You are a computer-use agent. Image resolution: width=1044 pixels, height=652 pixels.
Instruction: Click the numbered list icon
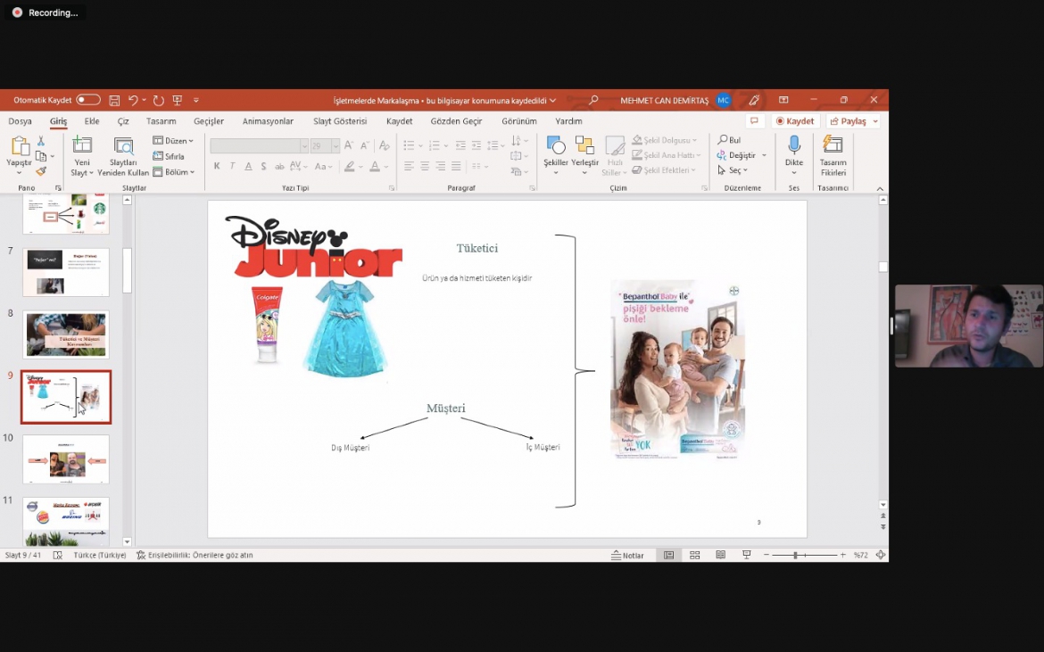tap(435, 145)
